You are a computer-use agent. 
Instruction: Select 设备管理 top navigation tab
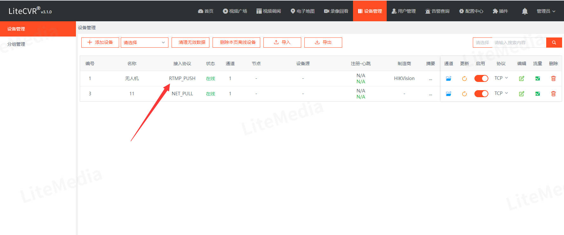(x=370, y=11)
